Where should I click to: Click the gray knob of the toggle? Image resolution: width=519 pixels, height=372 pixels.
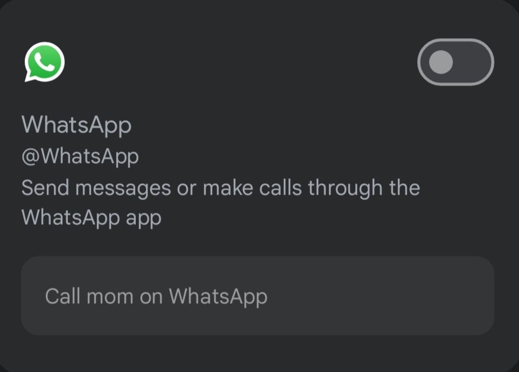pyautogui.click(x=441, y=62)
